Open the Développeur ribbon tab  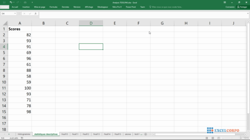(x=103, y=7)
